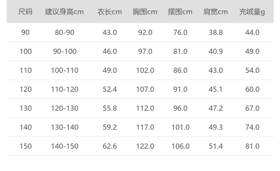Viewport: 280px width, 171px height.
Task: Click the 51.4 shoulder width cell
Action: (215, 146)
